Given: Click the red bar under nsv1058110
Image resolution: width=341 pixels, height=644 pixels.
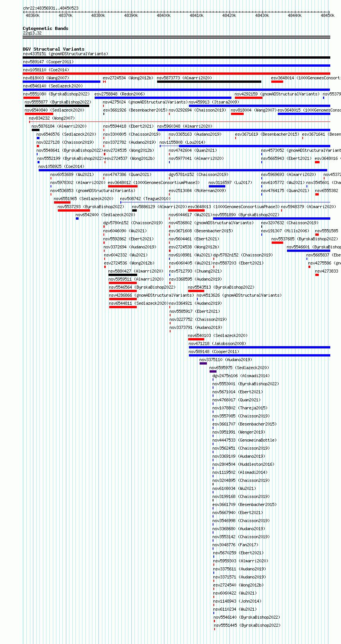Looking at the screenshot, I should coord(177,74).
